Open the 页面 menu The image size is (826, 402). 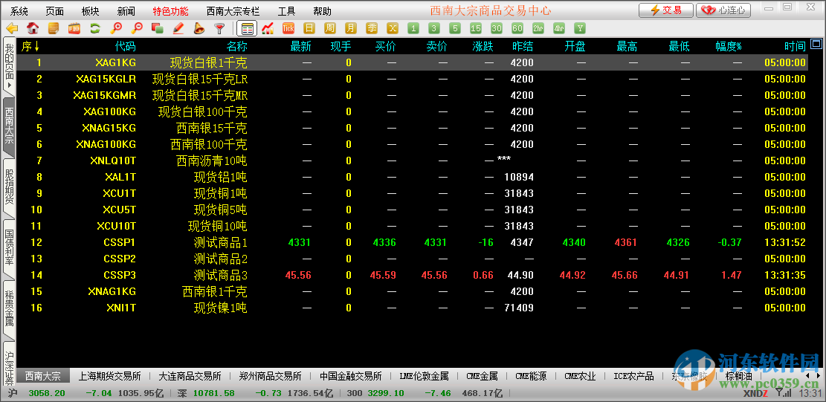55,11
